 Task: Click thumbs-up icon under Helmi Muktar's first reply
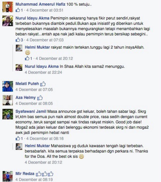[27, 58]
